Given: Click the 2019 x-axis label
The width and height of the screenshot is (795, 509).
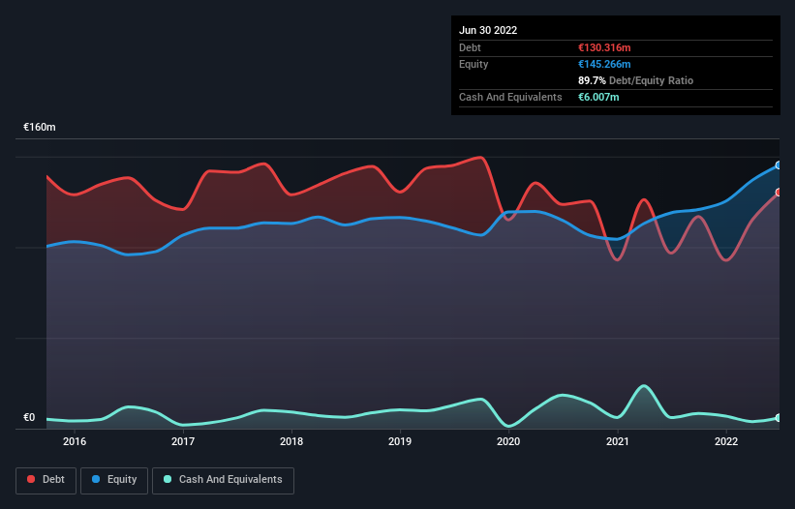Looking at the screenshot, I should [x=400, y=441].
